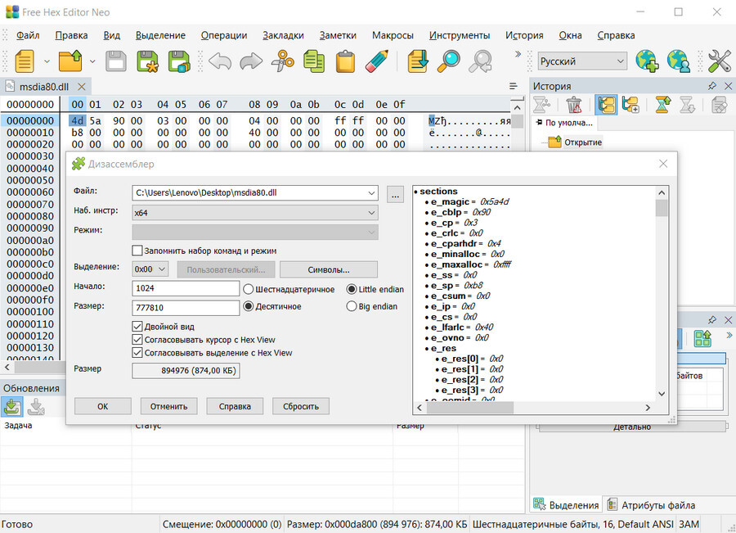
Task: Select the Big endian radio button
Action: point(351,306)
